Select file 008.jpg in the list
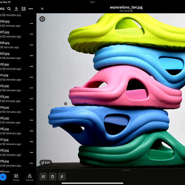Viewport: 185px width, 185px height. tap(18, 45)
